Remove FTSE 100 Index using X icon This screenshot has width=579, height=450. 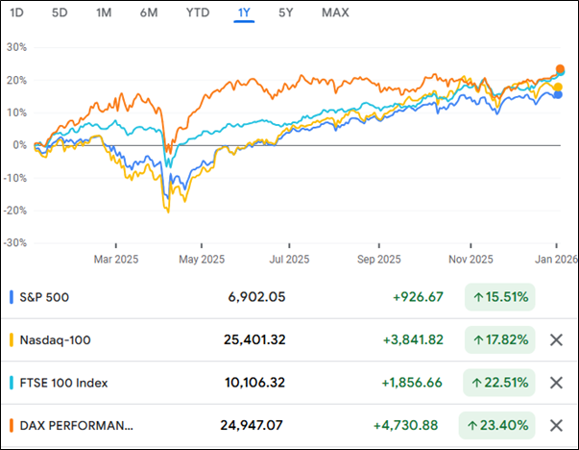tap(555, 383)
